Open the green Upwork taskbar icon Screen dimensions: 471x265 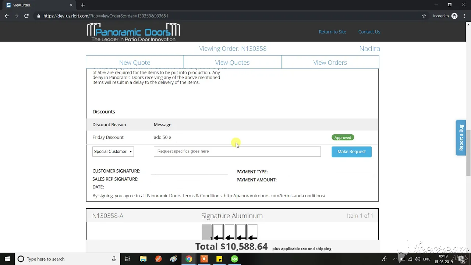tap(234, 259)
